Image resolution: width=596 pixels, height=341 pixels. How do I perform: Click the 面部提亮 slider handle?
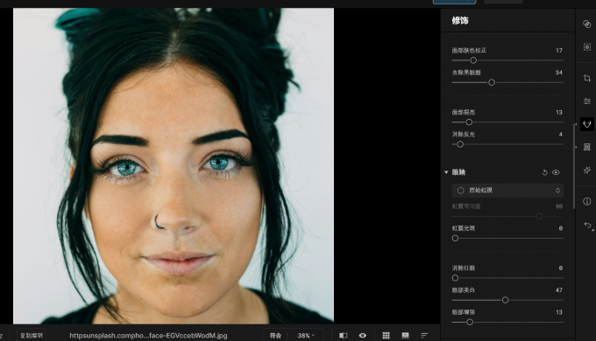[469, 122]
